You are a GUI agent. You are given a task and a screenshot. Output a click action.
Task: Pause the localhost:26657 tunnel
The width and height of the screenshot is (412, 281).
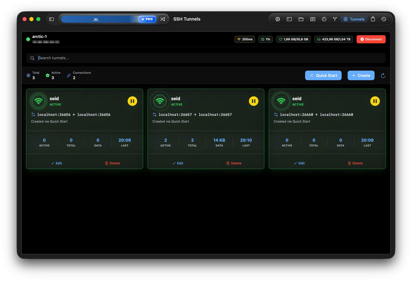click(x=254, y=101)
